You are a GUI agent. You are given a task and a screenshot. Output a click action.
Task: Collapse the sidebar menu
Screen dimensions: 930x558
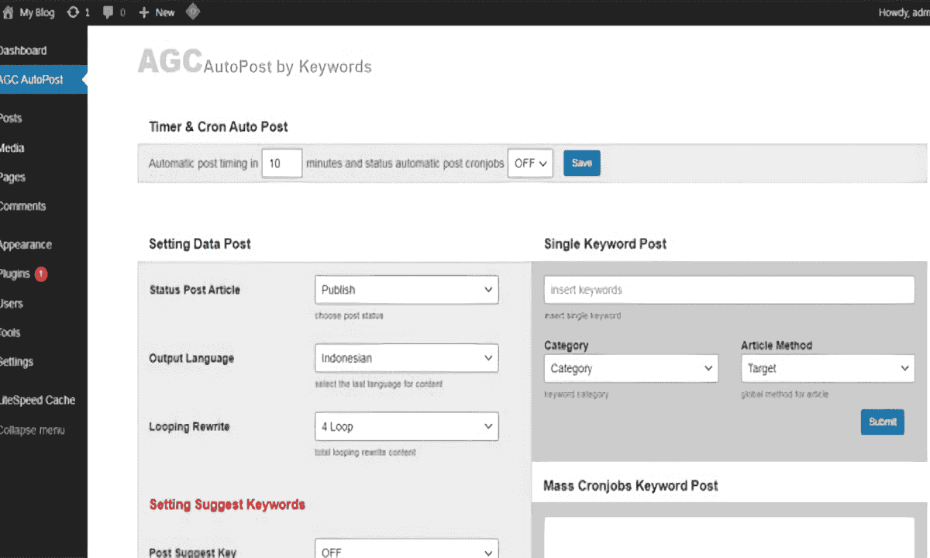coord(32,430)
